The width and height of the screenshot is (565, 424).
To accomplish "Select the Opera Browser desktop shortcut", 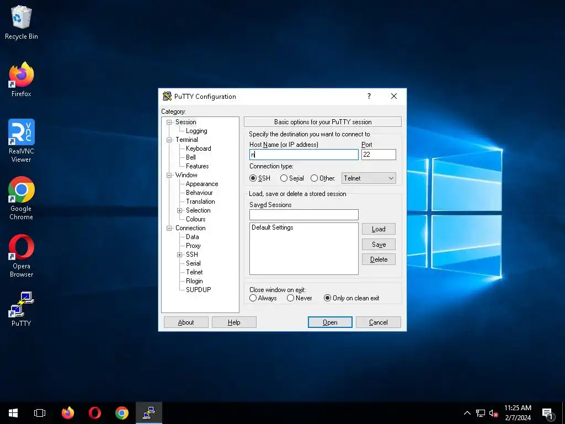I will (x=22, y=256).
